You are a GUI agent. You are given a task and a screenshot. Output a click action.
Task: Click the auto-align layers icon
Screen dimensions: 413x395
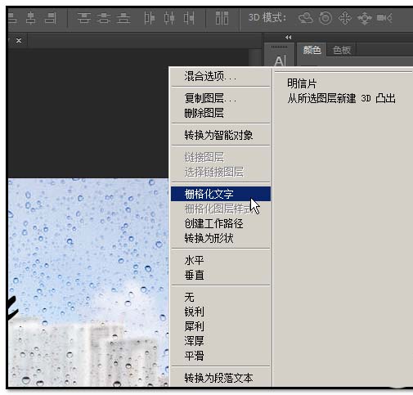click(222, 18)
